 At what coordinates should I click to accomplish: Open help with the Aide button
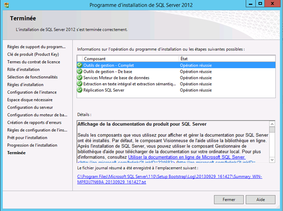pos(261,199)
